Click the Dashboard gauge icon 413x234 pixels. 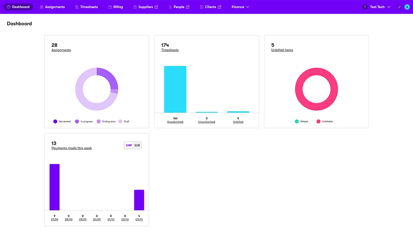click(9, 7)
